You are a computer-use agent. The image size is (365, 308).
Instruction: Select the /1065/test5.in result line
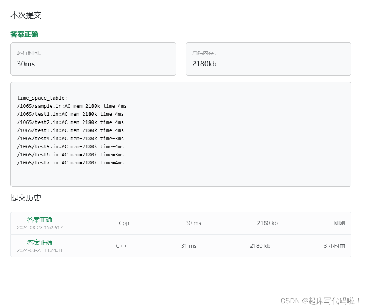click(x=70, y=147)
